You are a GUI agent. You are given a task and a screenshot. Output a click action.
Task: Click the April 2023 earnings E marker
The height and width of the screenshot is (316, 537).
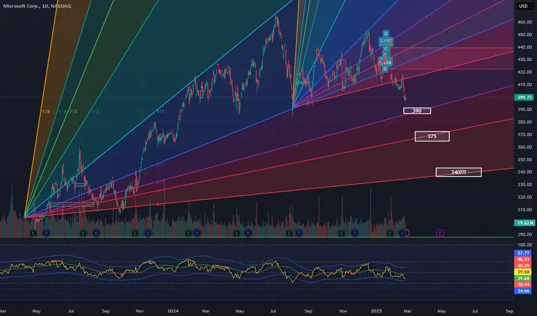pos(33,233)
